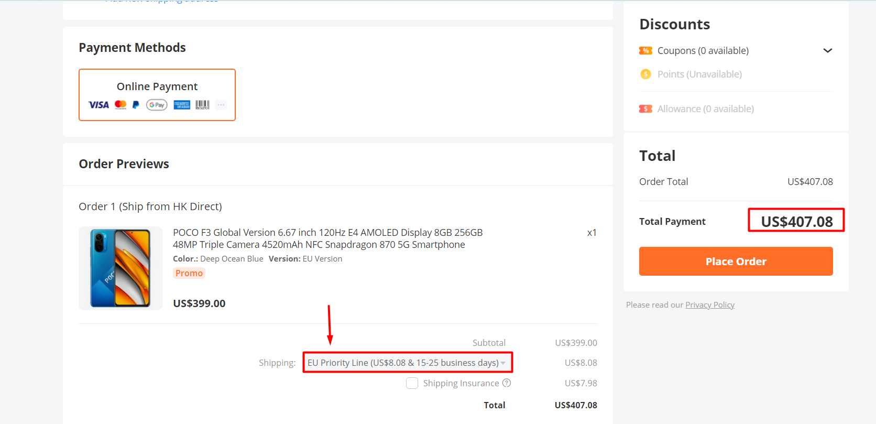
Task: Click the Mastercard payment icon
Action: tap(121, 105)
